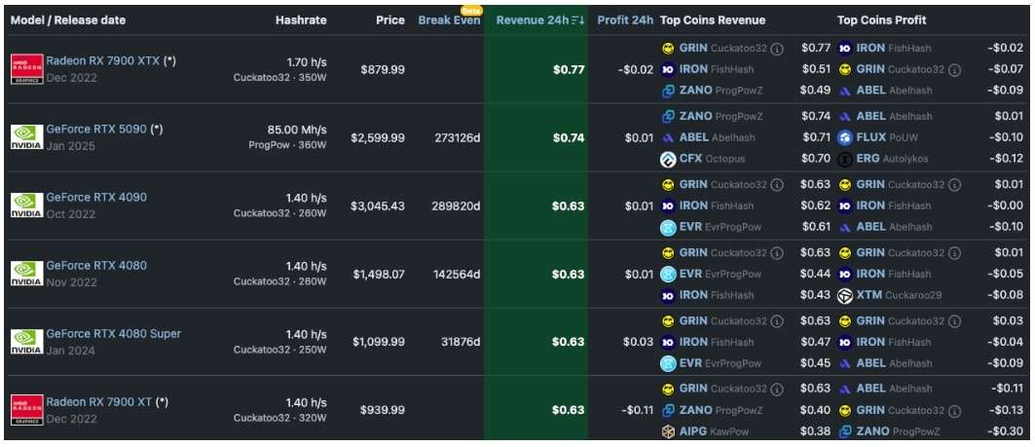Sort by the Revenue 24h column header
Viewport: 1035px width, 447px height.
tap(533, 20)
